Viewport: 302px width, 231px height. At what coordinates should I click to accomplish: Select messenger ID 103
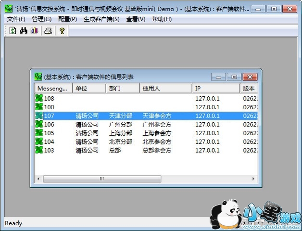(49, 150)
